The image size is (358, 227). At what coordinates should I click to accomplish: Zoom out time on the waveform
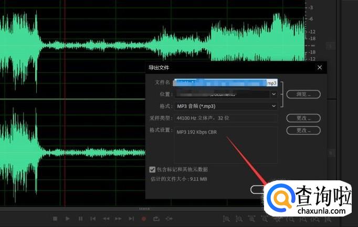265,219
